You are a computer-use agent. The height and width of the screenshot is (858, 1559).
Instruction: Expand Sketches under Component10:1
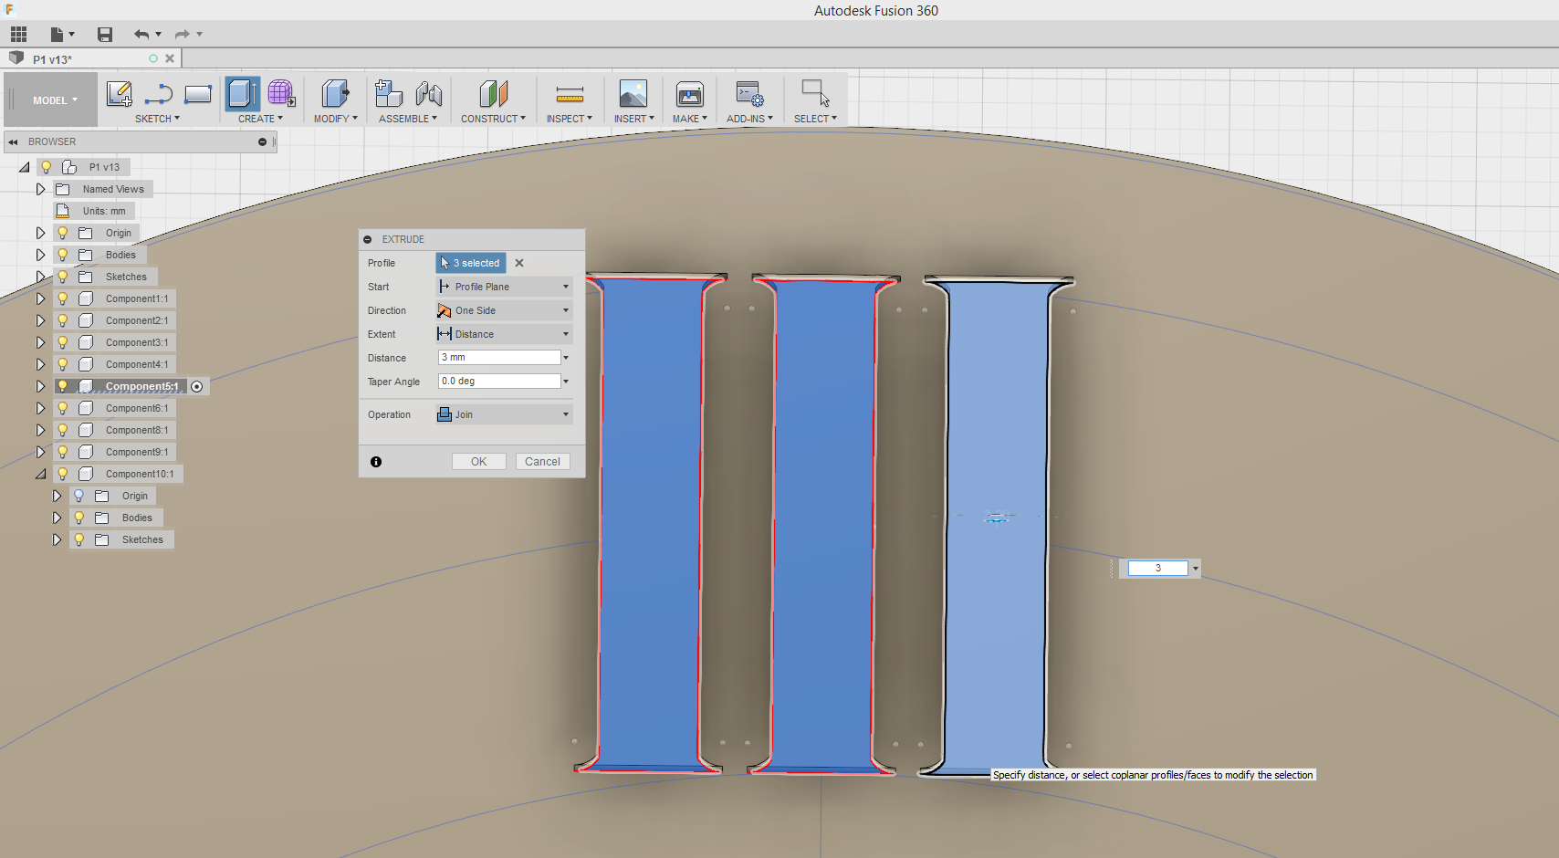[57, 539]
